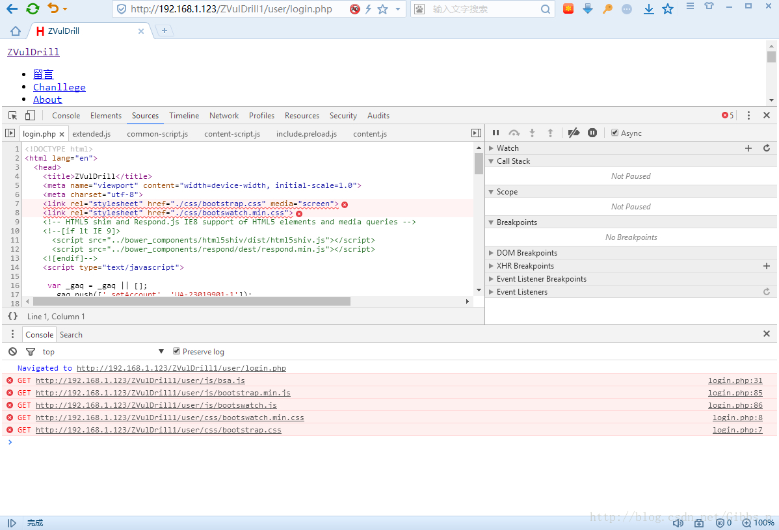This screenshot has height=530, width=779.
Task: Open the Security tab
Action: 343,115
